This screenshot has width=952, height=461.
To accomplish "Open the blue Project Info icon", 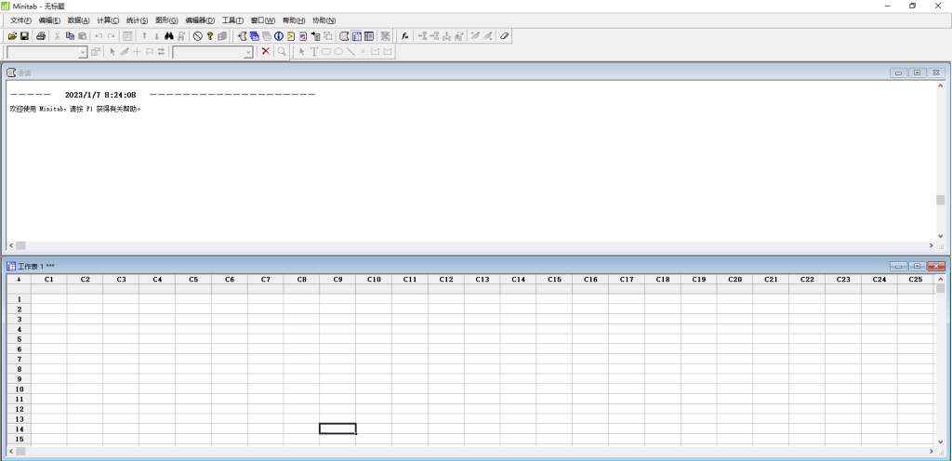I will pos(278,36).
